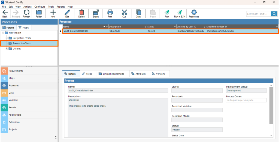Click the Process Owner field
Image resolution: width=279 pixels, height=142 pixels.
pyautogui.click(x=246, y=100)
